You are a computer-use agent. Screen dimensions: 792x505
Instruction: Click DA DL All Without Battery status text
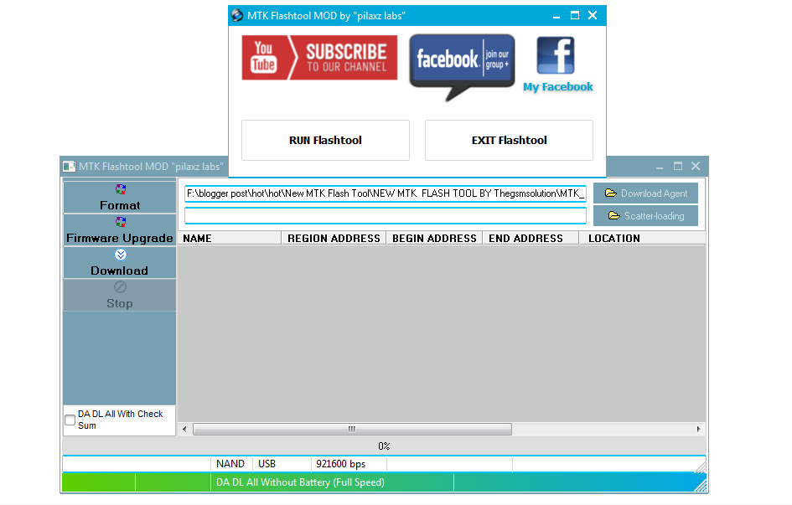pos(301,482)
